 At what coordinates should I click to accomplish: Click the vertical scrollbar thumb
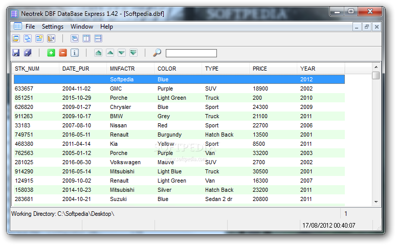pos(376,75)
